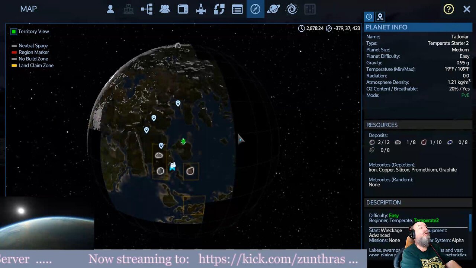
Task: Open the Factions group icon
Action: pos(165,9)
